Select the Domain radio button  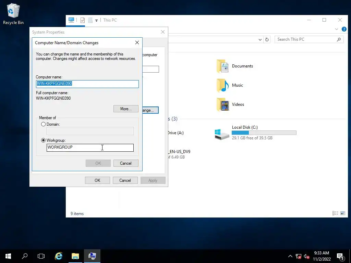click(44, 124)
